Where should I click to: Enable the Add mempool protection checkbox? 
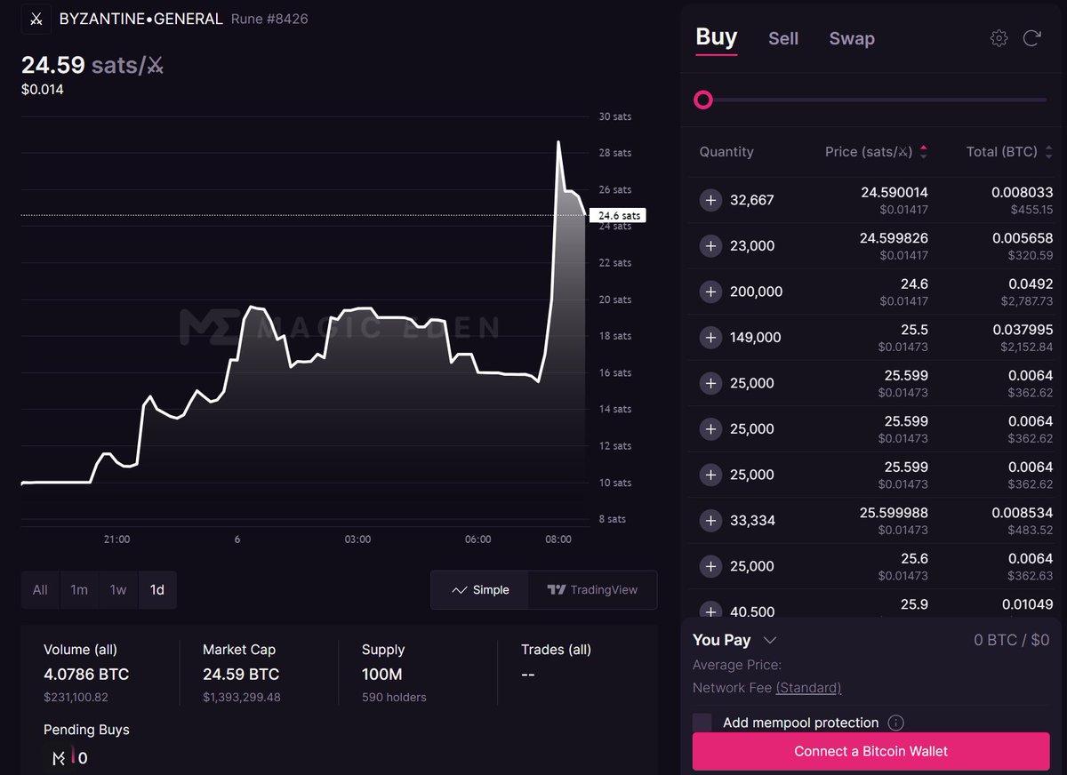[702, 723]
